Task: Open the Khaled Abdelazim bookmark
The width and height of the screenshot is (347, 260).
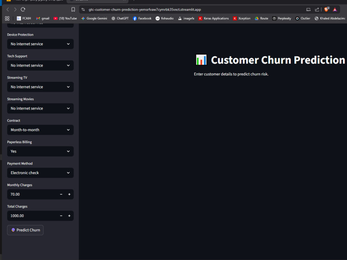Action: click(x=330, y=18)
